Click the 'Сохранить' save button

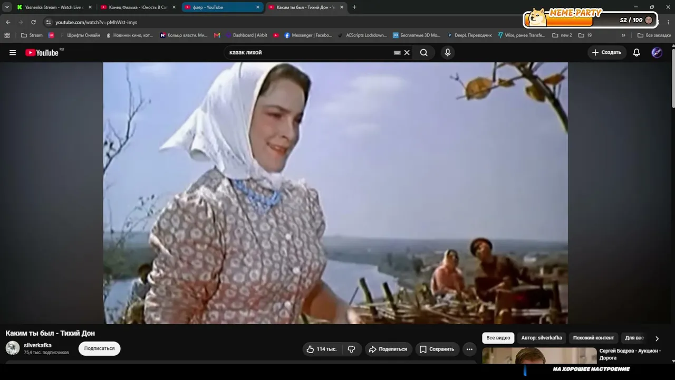[x=437, y=349]
